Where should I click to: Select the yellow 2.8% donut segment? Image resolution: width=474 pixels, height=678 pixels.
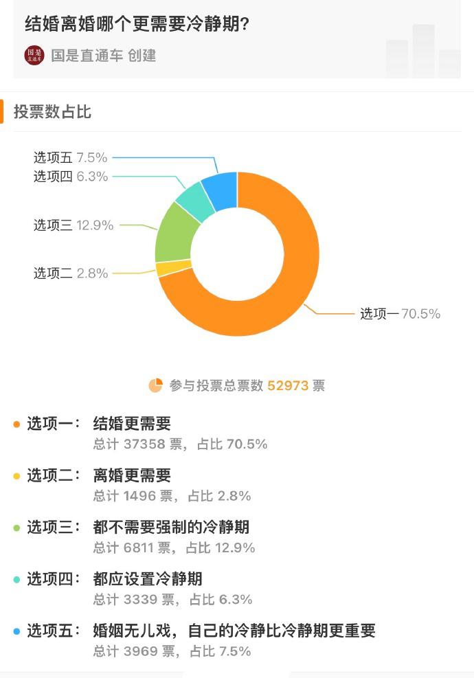tap(173, 268)
